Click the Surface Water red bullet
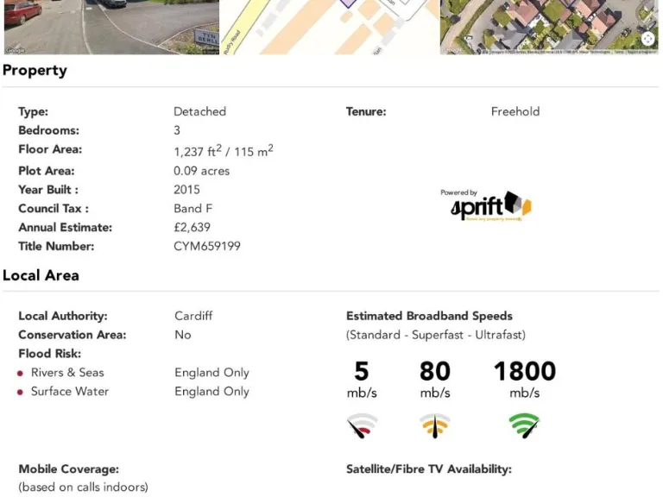The width and height of the screenshot is (663, 497). click(x=20, y=393)
